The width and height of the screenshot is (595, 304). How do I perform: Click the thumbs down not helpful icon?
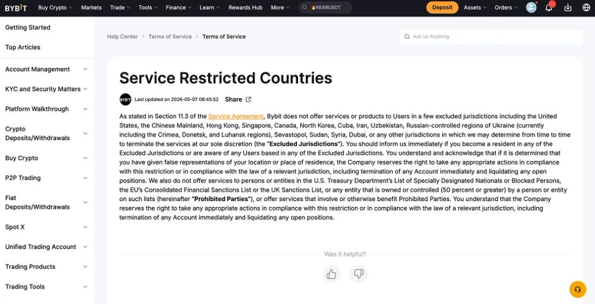[x=359, y=274]
